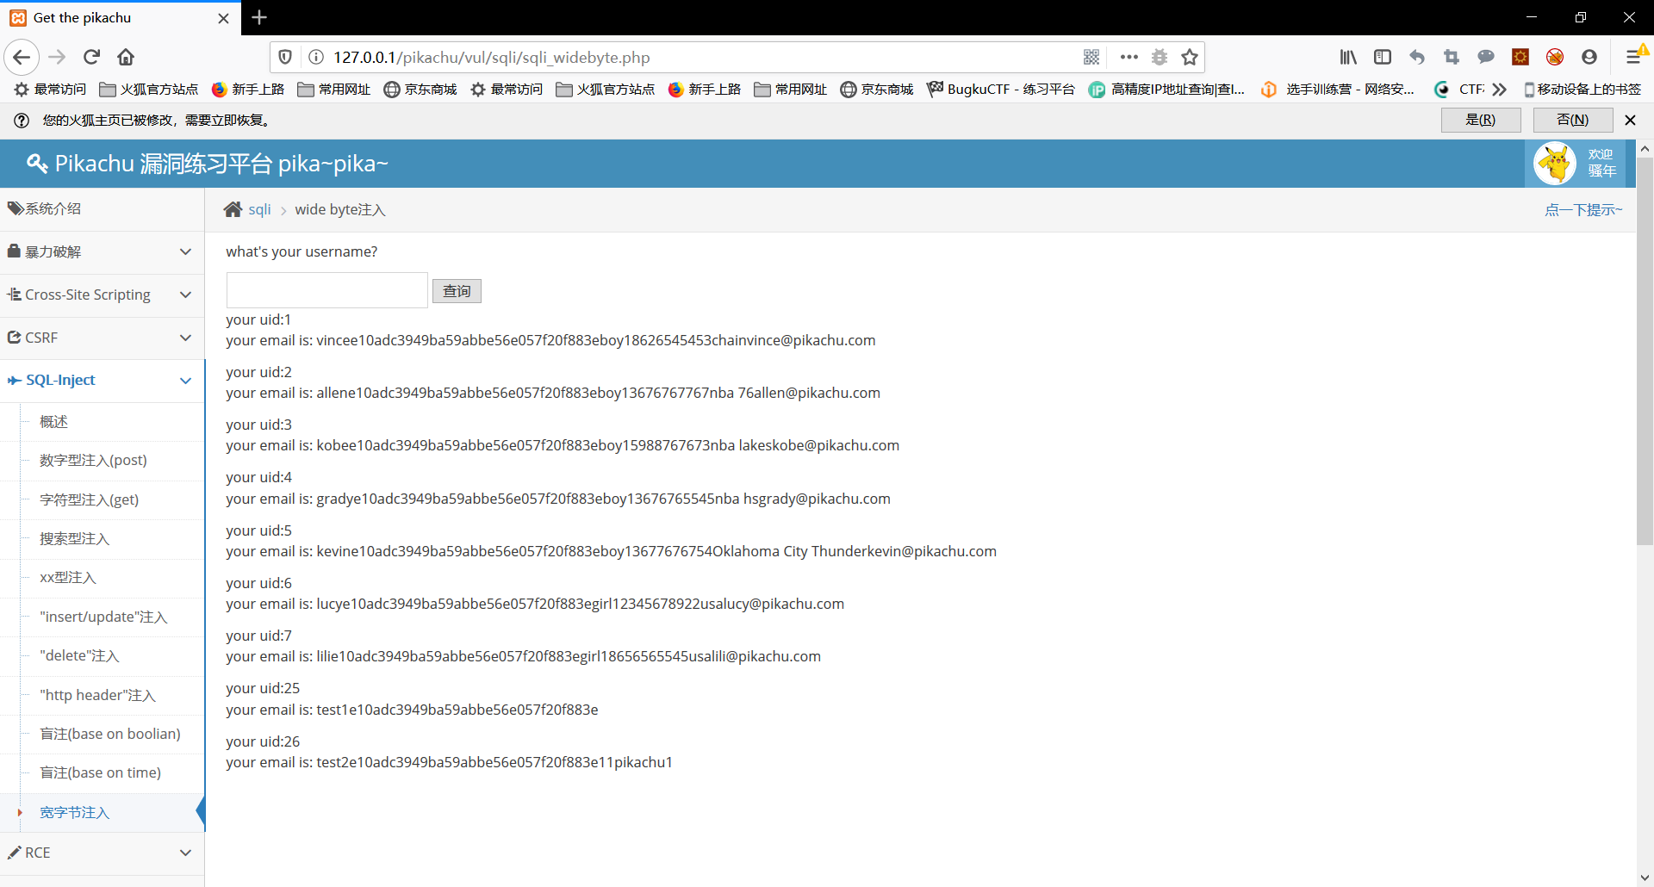Open the 高精度IP地址查询 bookmark
The height and width of the screenshot is (887, 1654).
[1167, 89]
